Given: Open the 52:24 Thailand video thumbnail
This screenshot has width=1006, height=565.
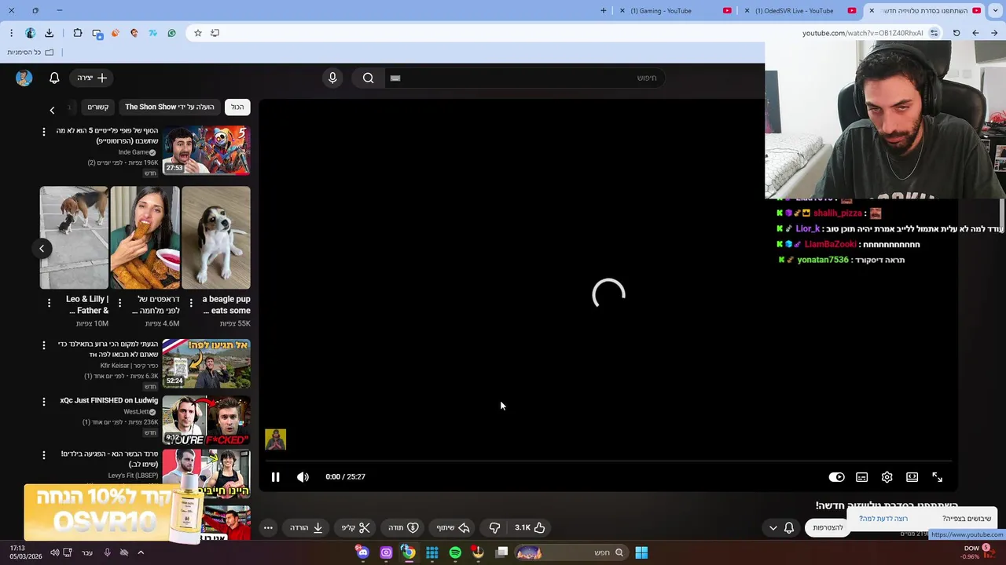Looking at the screenshot, I should [x=206, y=363].
